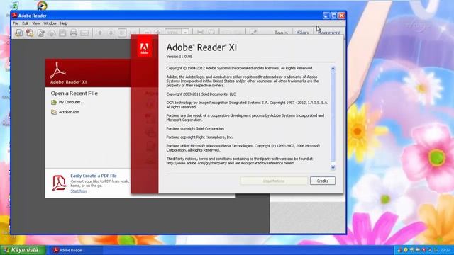Click the next page down arrow

pos(111,33)
